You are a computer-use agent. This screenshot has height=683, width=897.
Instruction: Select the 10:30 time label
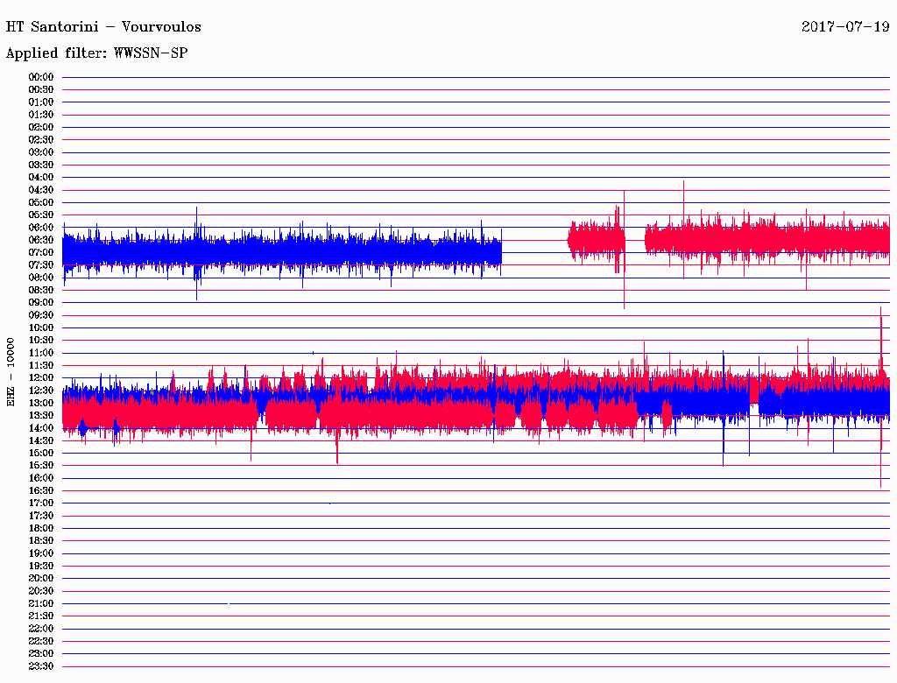point(41,341)
